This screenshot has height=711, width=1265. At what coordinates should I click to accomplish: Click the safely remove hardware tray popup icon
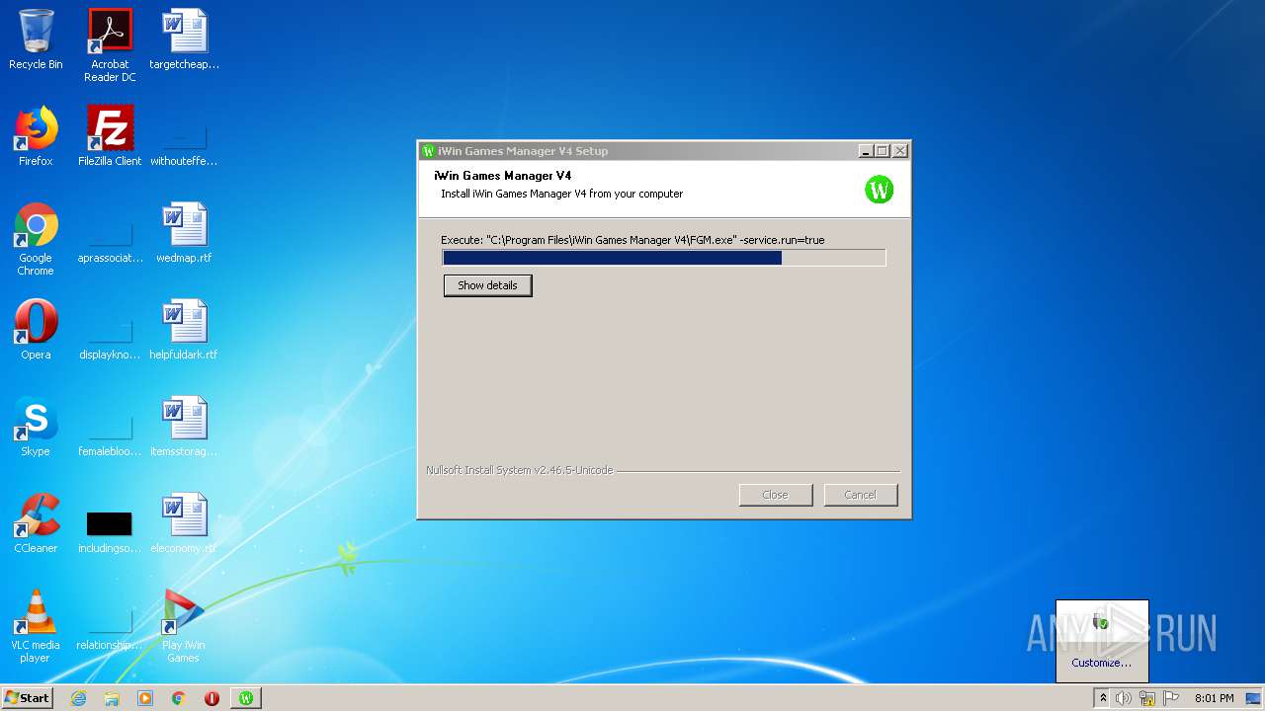(x=1101, y=622)
